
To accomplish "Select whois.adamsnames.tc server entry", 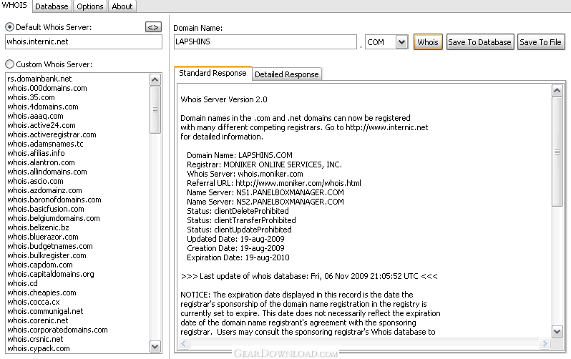I will tap(45, 144).
